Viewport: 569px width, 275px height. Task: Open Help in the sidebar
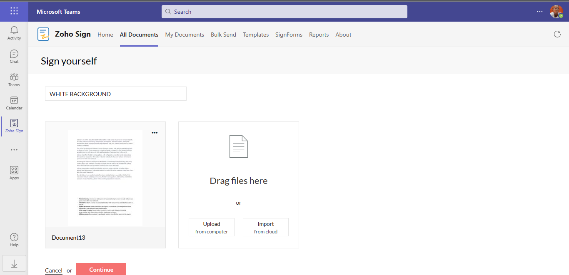pyautogui.click(x=14, y=240)
